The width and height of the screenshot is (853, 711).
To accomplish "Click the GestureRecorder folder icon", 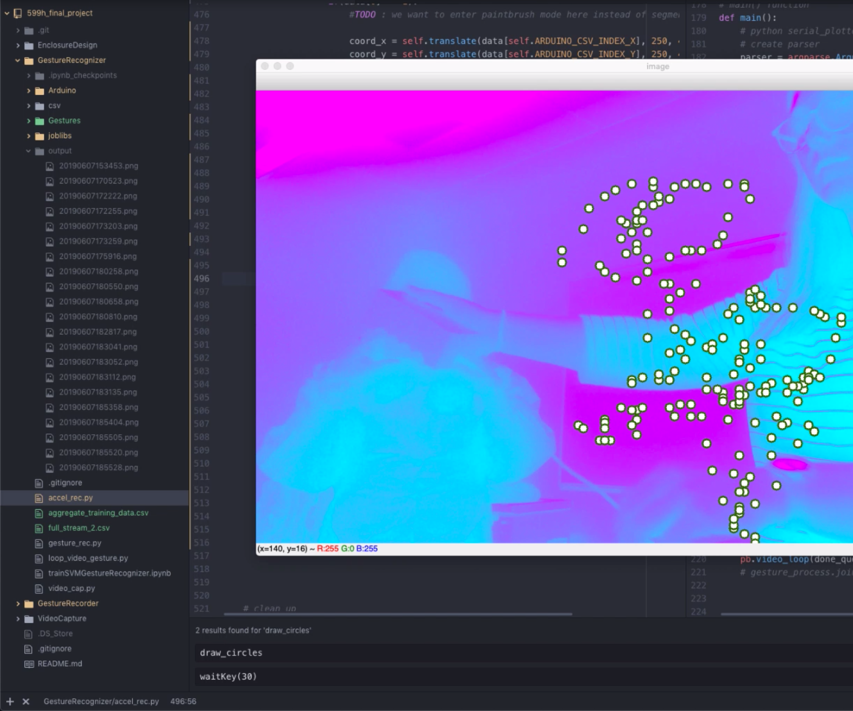I will [x=29, y=604].
